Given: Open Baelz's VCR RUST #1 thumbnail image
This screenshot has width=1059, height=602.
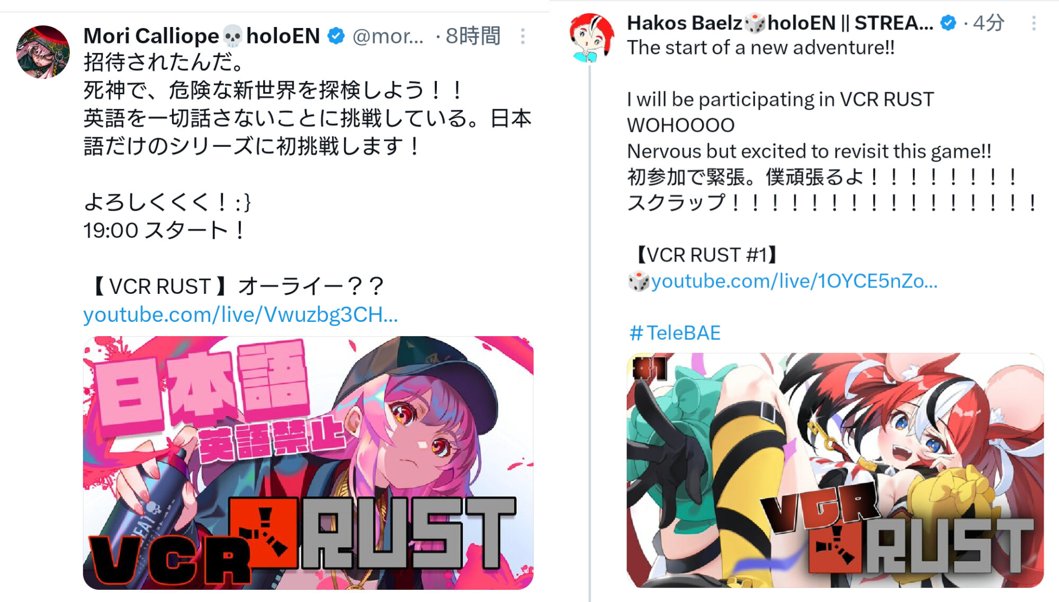Looking at the screenshot, I should tap(835, 470).
